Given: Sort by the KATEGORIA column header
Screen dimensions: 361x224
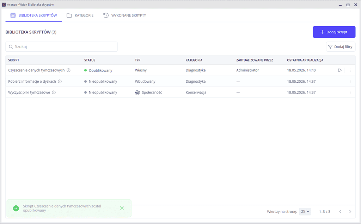Looking at the screenshot, I should coord(194,60).
